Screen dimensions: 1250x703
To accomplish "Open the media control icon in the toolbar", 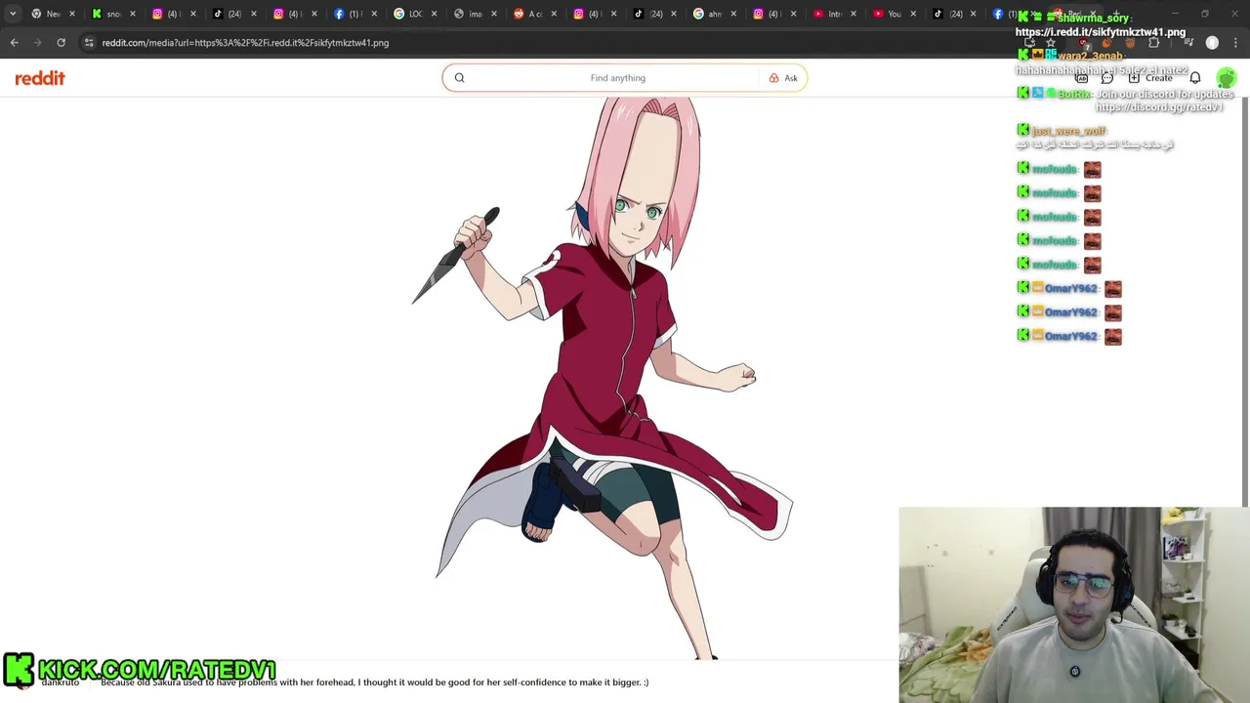I will pyautogui.click(x=1187, y=43).
